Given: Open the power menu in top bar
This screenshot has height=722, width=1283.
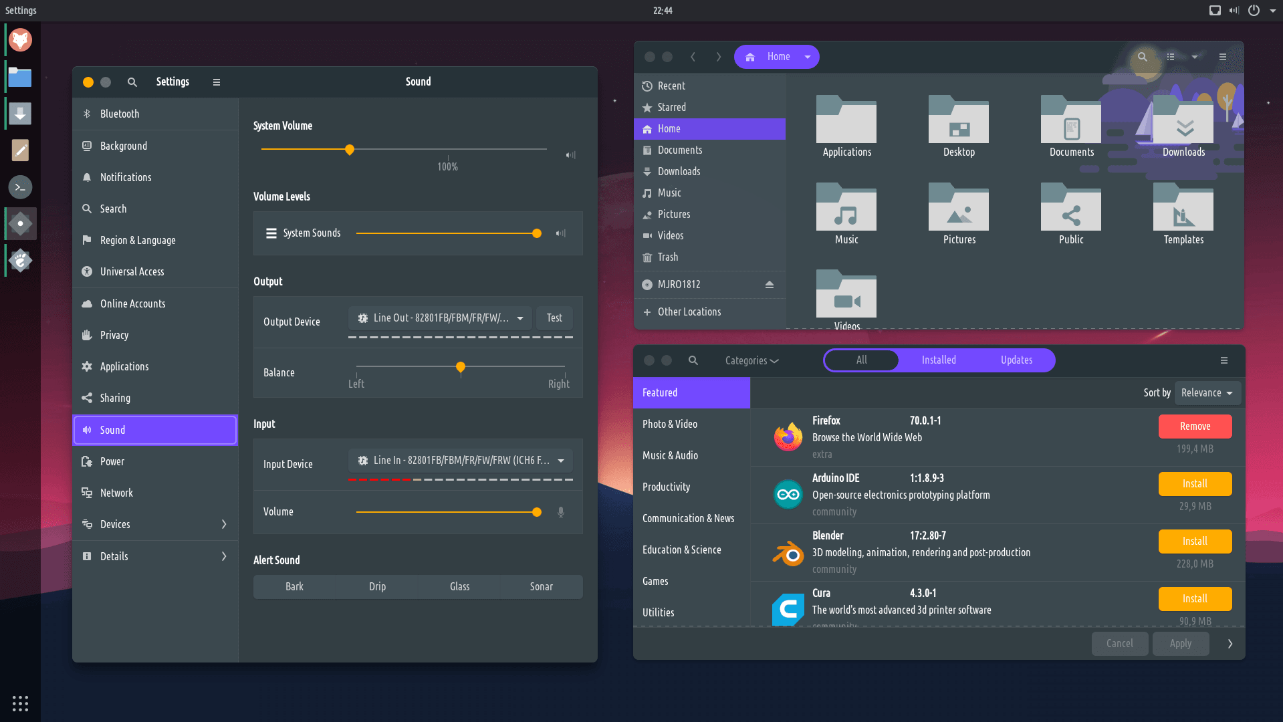Looking at the screenshot, I should coord(1254,11).
